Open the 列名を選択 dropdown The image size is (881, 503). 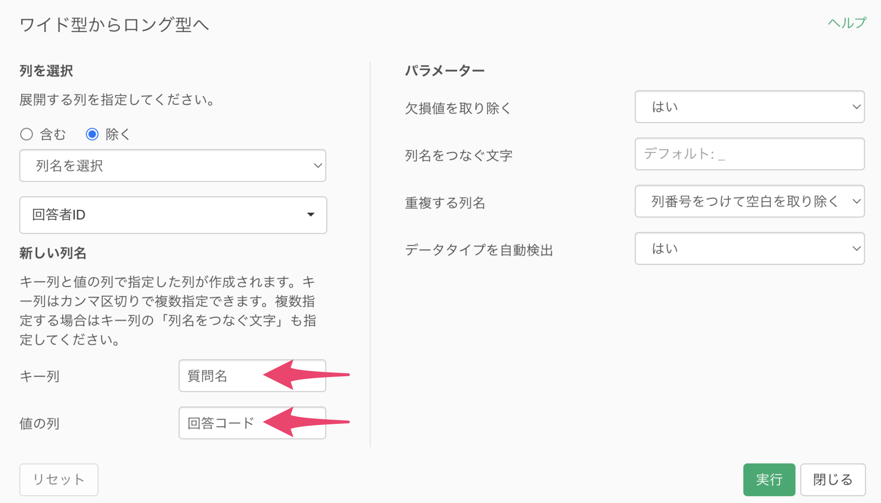172,166
